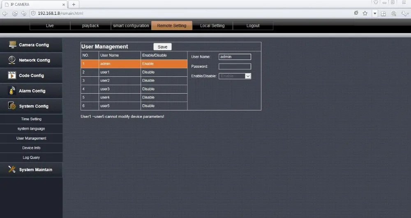Click the Enable status cell for admin

[164, 64]
